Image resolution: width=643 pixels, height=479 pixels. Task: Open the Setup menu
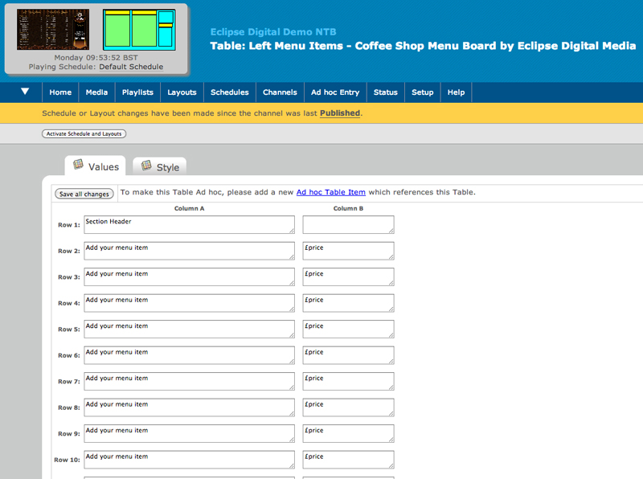tap(423, 92)
